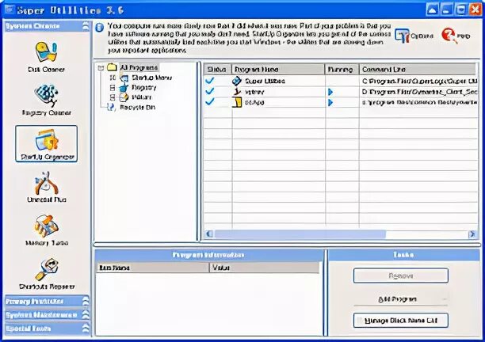485x342 pixels.
Task: Click the Super Utilities command line cell
Action: (x=419, y=81)
